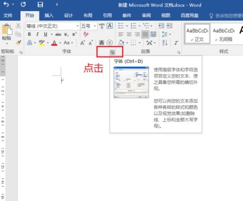Image resolution: width=243 pixels, height=201 pixels.
Task: Expand the 粘贴 dropdown arrow
Action: (x=7, y=43)
